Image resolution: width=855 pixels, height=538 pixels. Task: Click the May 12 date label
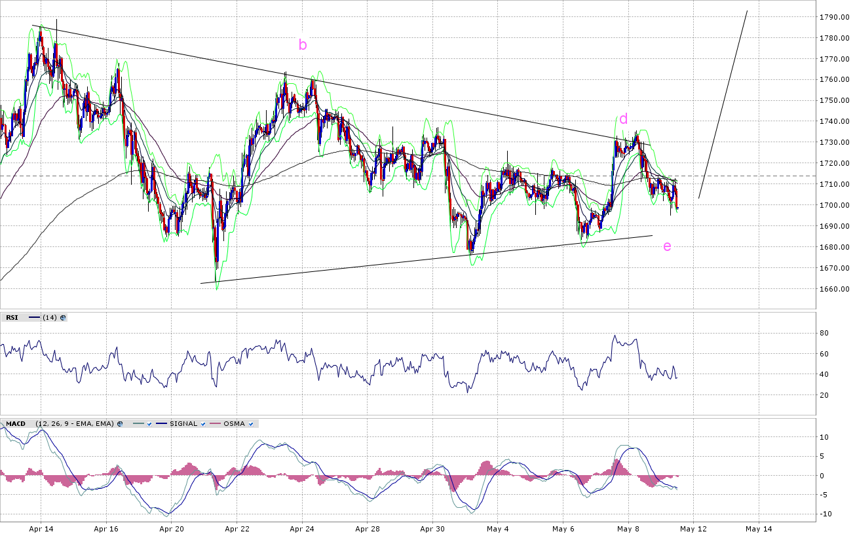694,528
